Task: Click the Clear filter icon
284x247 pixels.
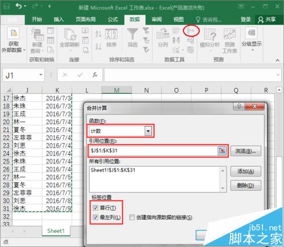Action: (x=146, y=31)
